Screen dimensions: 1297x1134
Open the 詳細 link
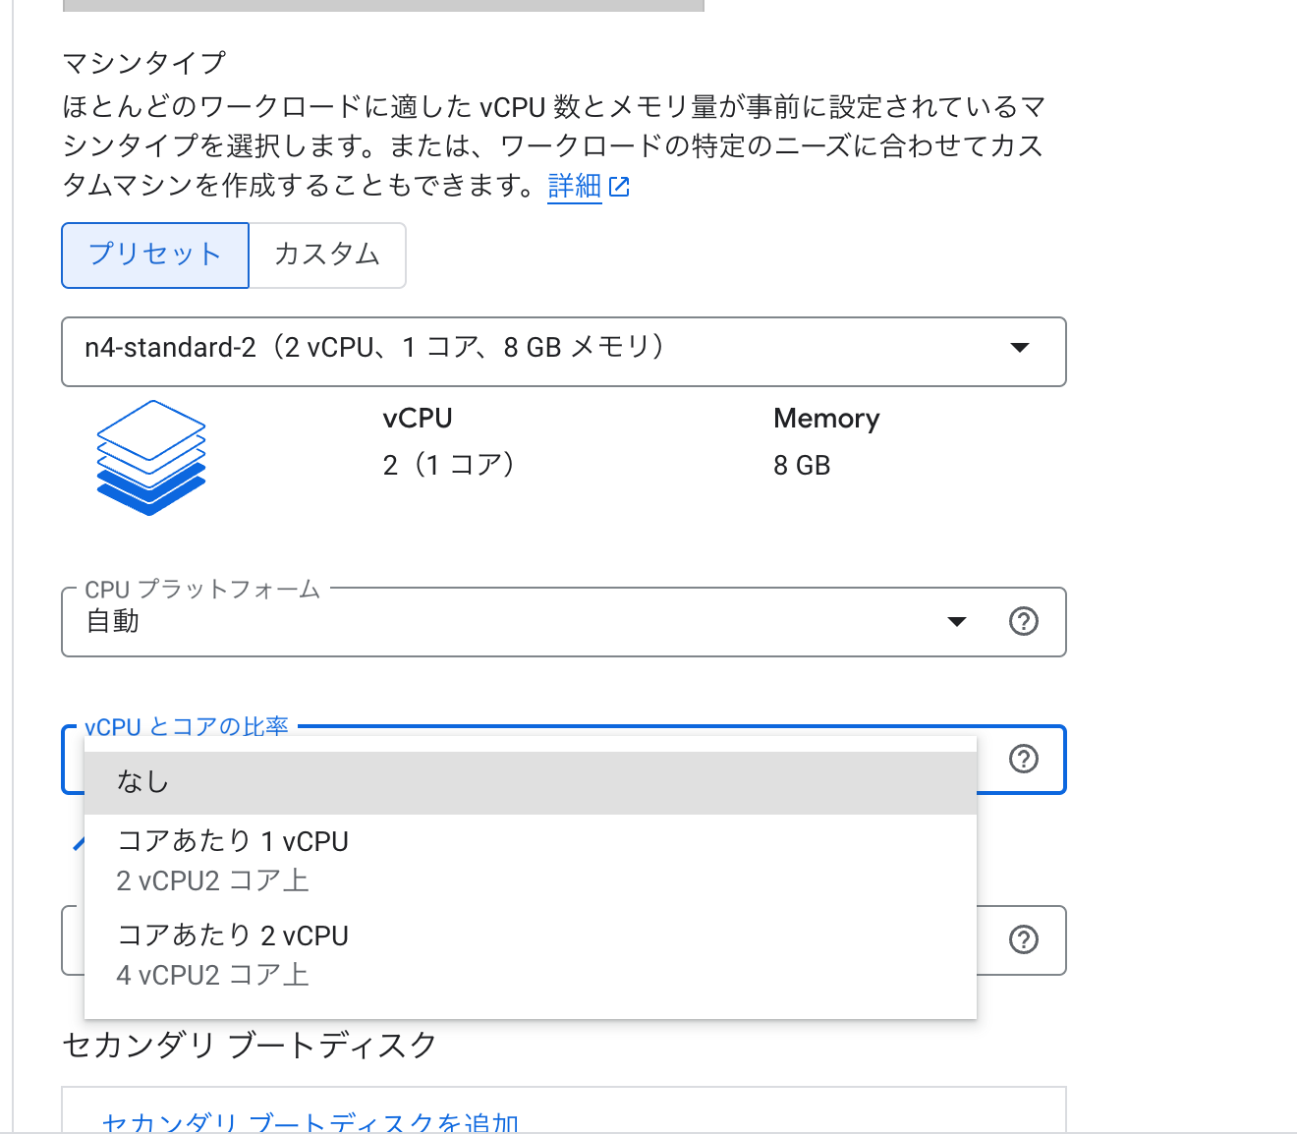pos(574,186)
